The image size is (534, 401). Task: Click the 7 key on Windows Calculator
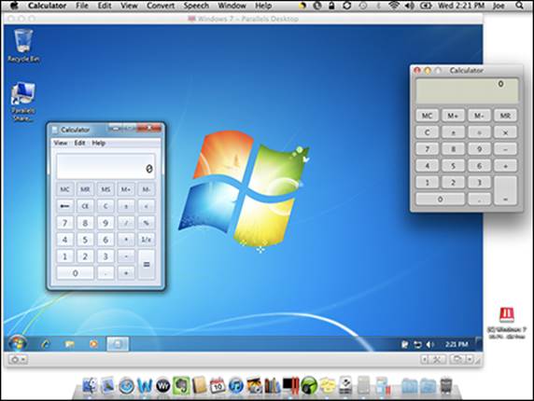pyautogui.click(x=64, y=223)
